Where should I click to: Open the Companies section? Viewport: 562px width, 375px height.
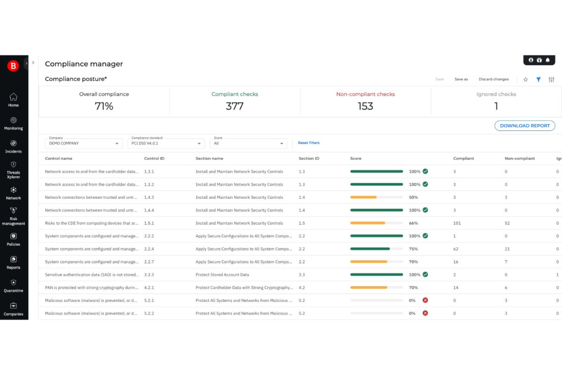(13, 309)
